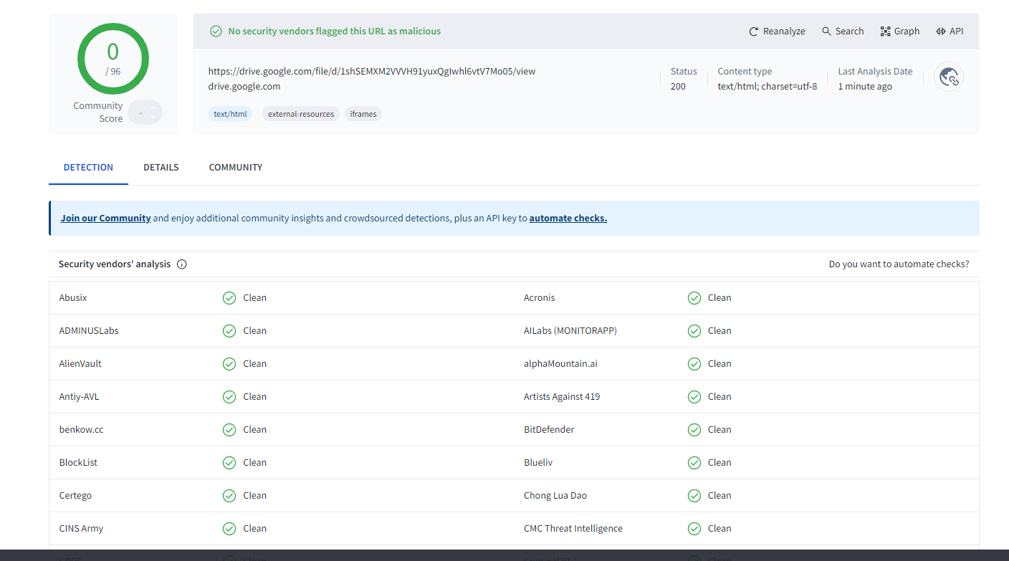Click the Status 200 value
The height and width of the screenshot is (561, 1009).
pos(678,87)
